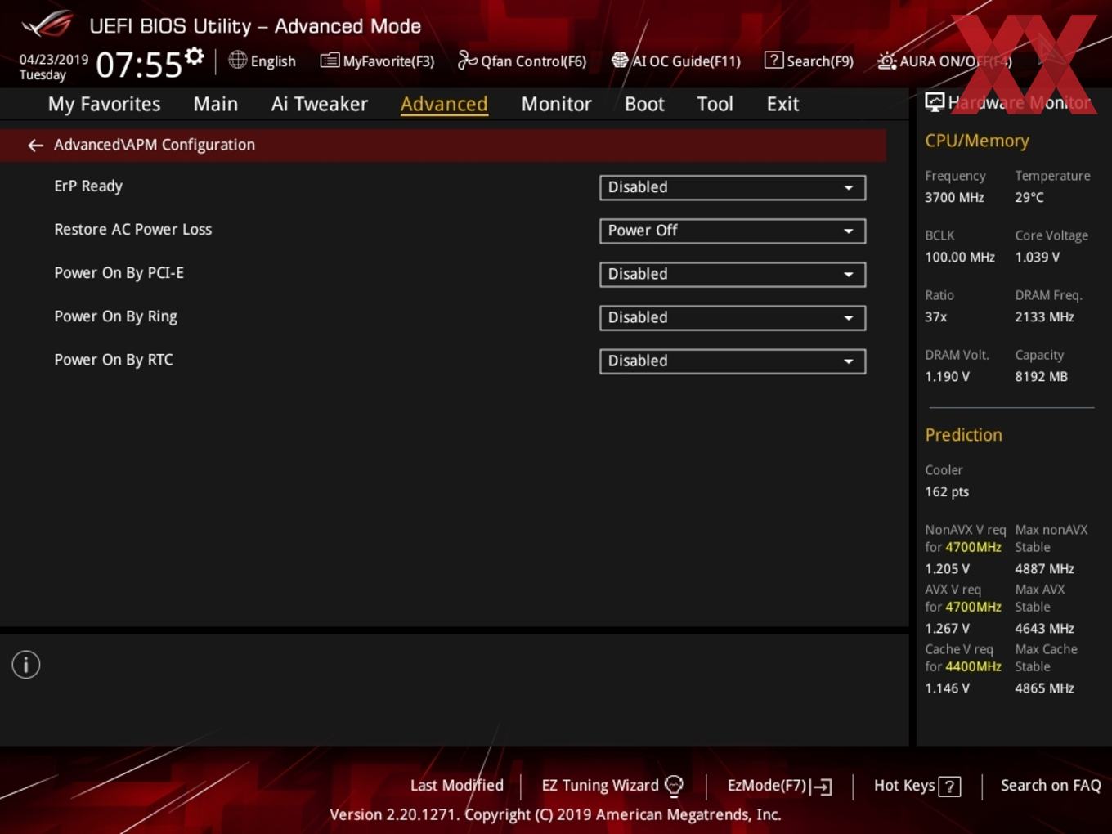Open Restore AC Power Loss dropdown
The image size is (1112, 834).
tap(733, 231)
